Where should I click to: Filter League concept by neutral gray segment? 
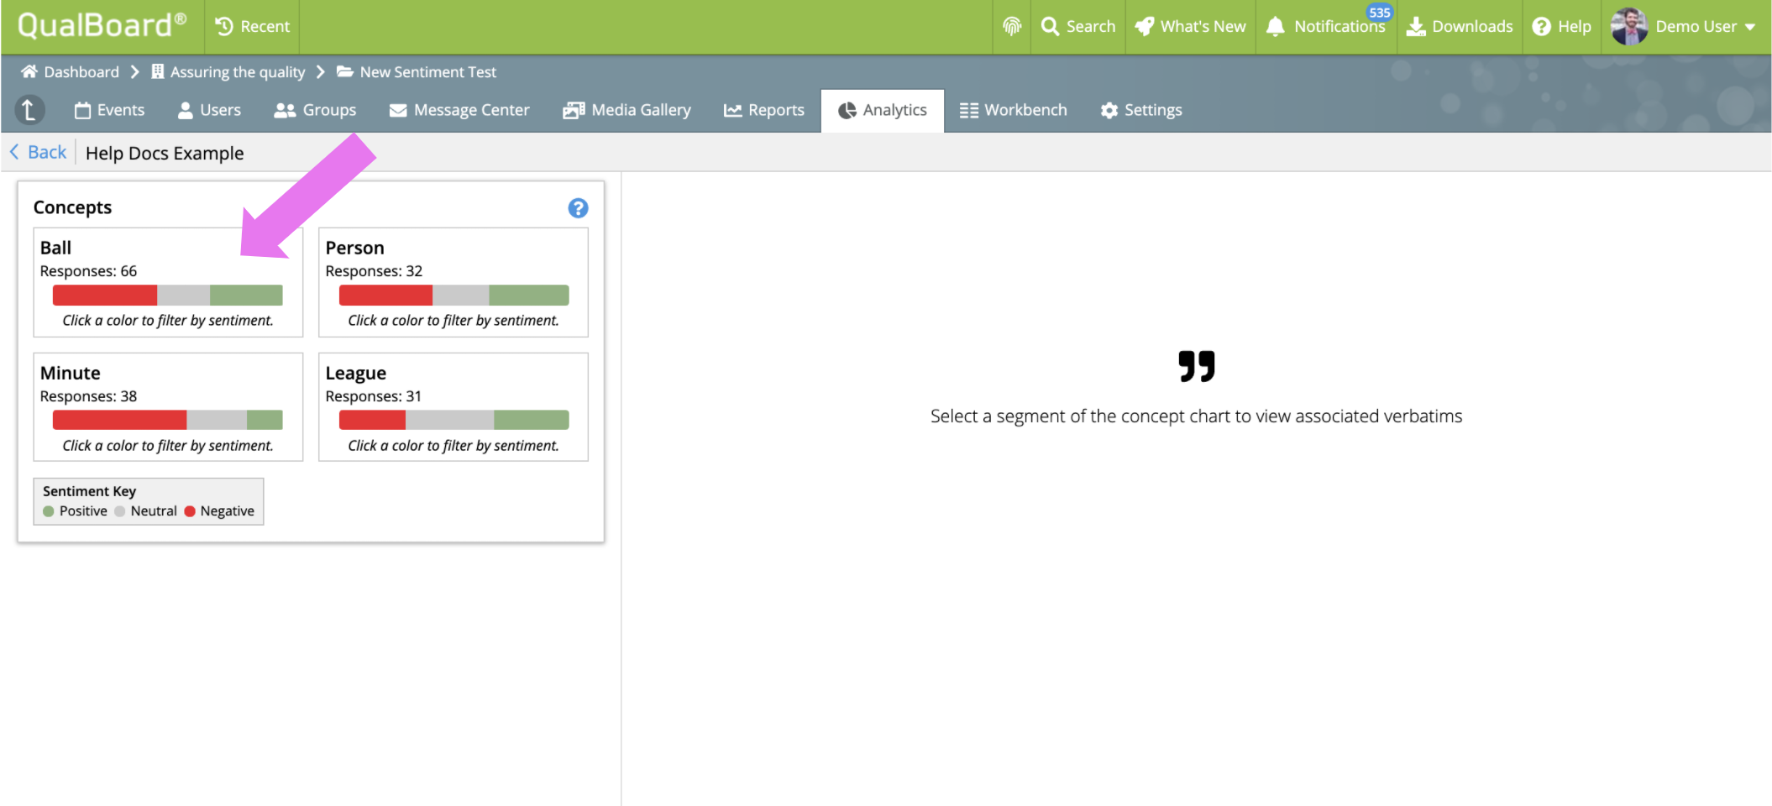click(450, 420)
